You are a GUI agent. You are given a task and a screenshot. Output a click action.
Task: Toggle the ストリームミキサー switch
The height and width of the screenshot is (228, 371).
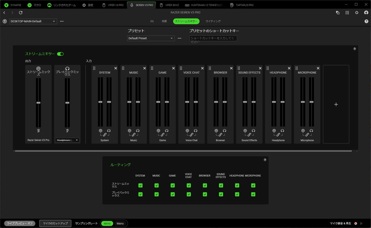[x=60, y=54]
